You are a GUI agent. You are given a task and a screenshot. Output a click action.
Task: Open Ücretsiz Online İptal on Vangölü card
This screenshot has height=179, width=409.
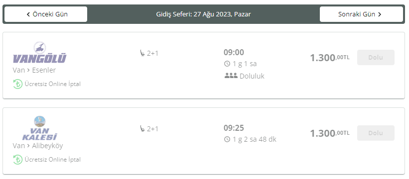pyautogui.click(x=53, y=84)
